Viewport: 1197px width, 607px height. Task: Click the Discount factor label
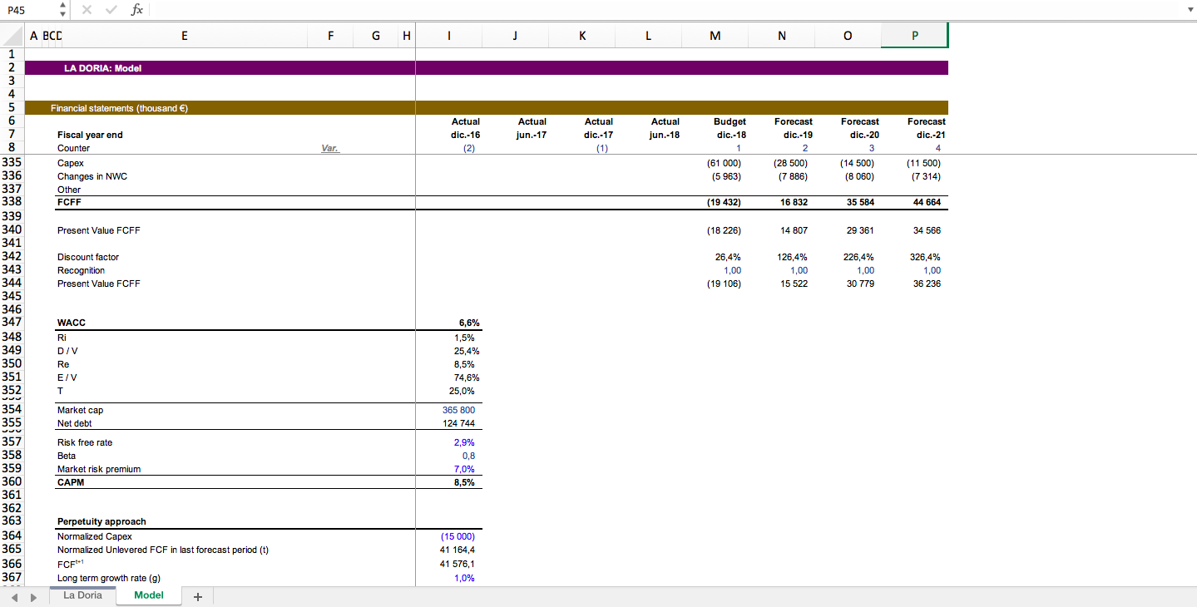[x=88, y=257]
